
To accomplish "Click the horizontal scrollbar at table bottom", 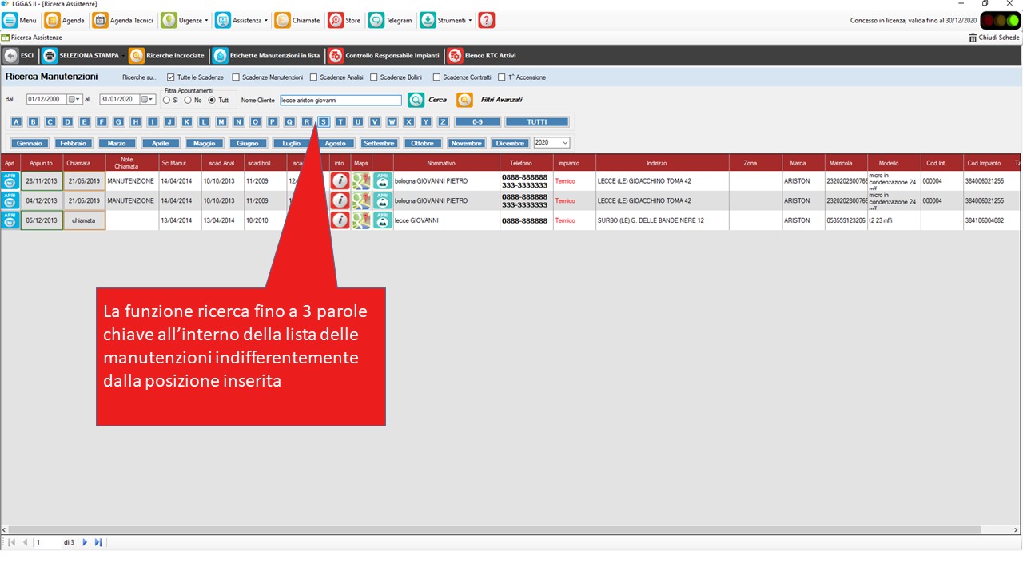I will tap(511, 529).
